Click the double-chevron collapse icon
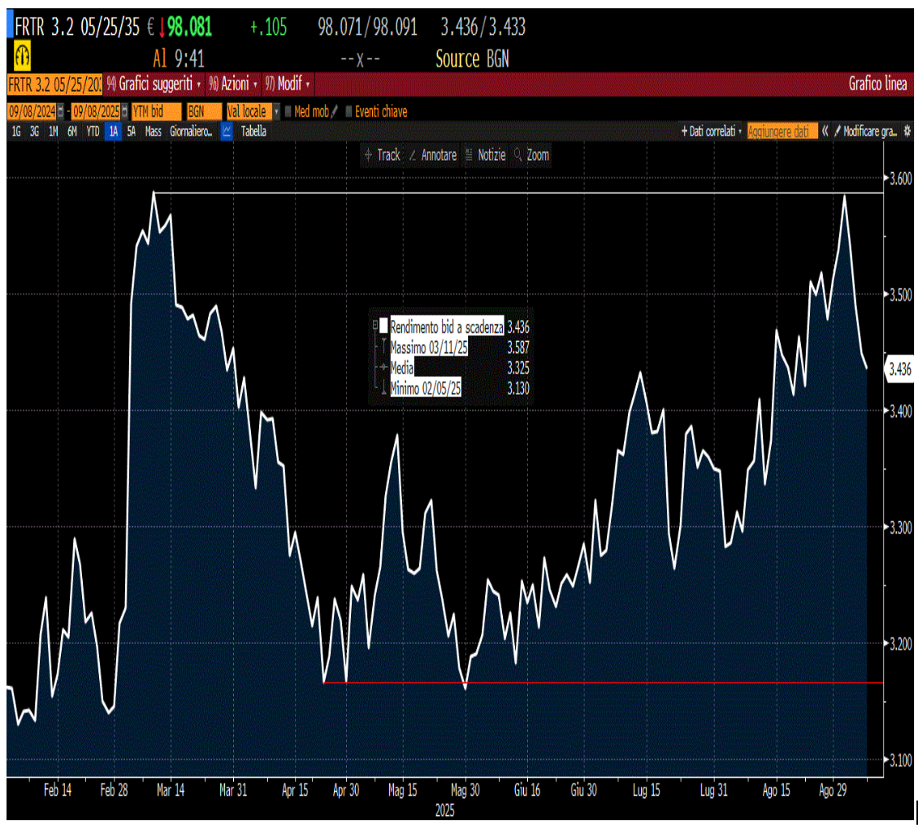Screen dimensions: 918x825 pyautogui.click(x=825, y=131)
